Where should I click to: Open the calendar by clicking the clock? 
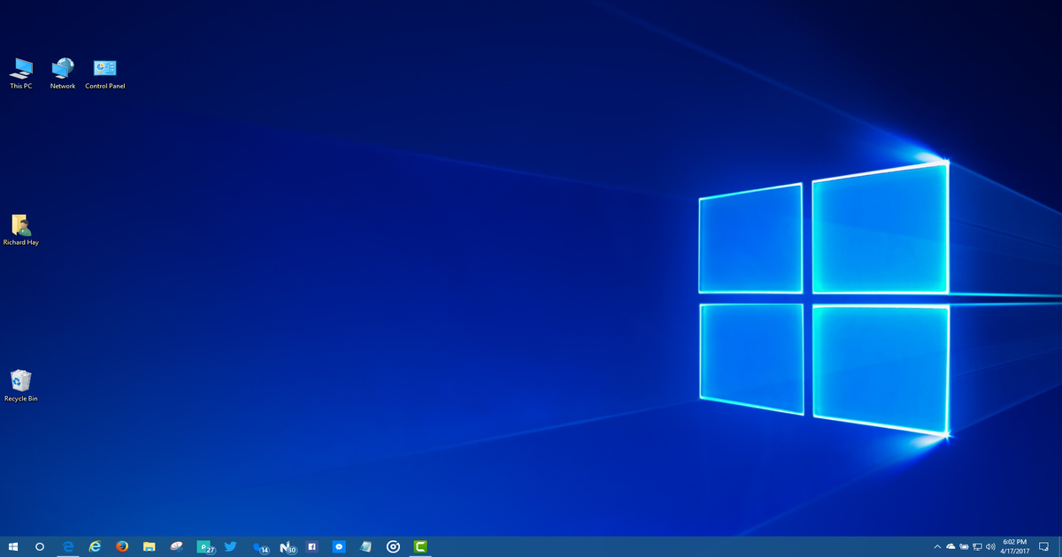tap(1013, 547)
